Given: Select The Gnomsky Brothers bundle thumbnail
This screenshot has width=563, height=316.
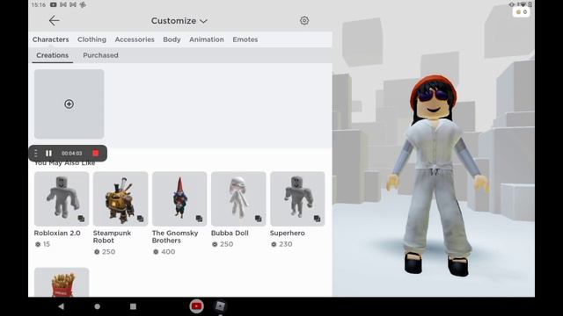Looking at the screenshot, I should [x=179, y=199].
